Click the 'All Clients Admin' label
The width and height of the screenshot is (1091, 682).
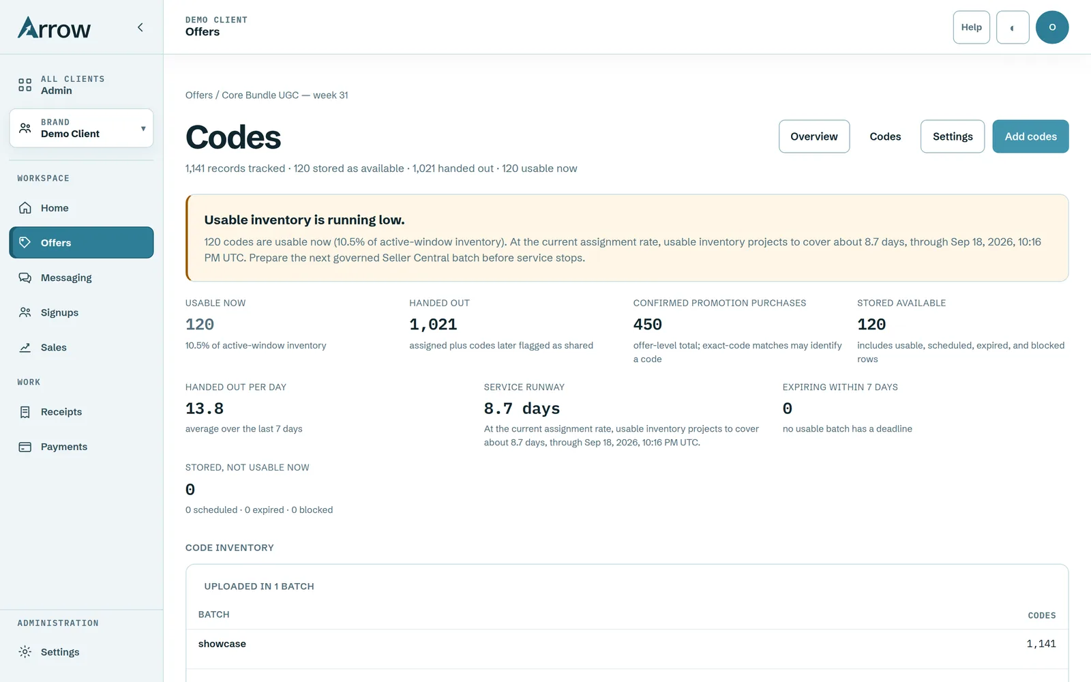[x=73, y=85]
